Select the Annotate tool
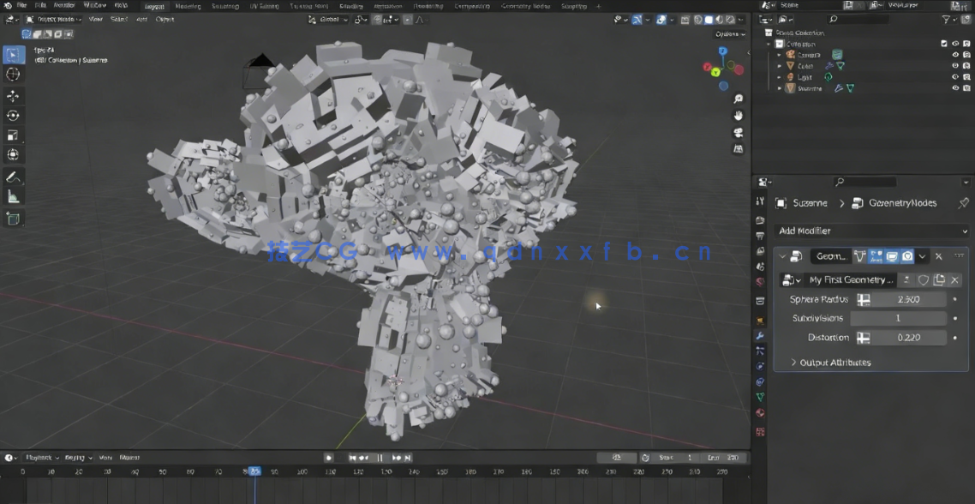This screenshot has height=504, width=975. click(x=12, y=177)
